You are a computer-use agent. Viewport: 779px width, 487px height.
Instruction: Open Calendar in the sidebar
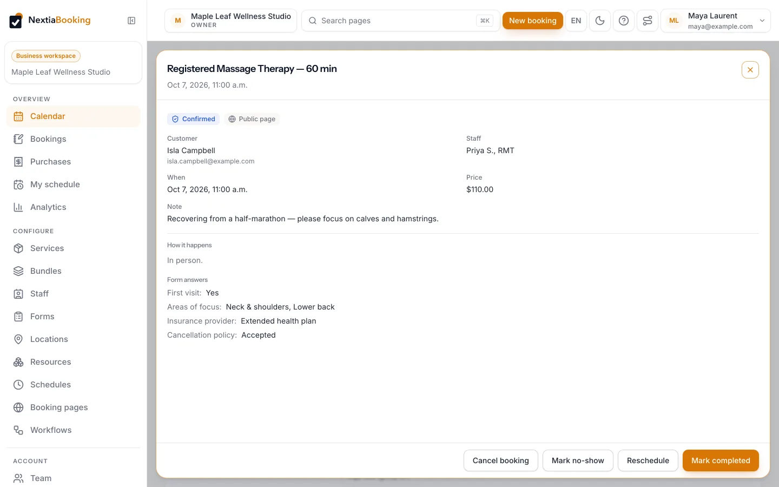(x=74, y=116)
